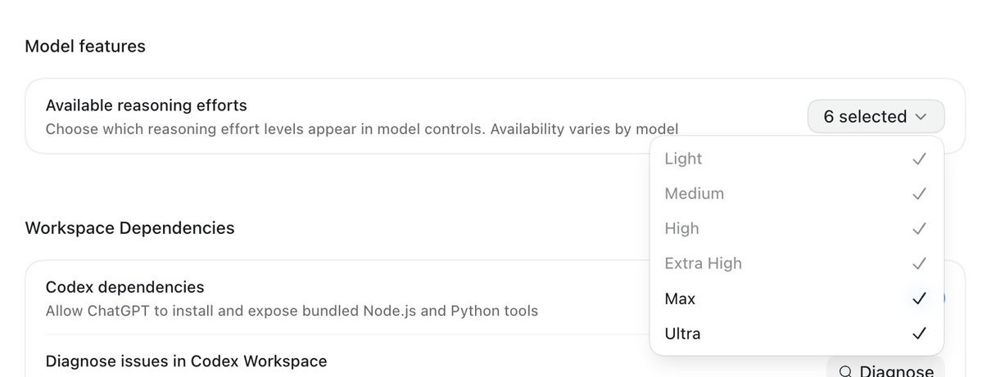Click the checkmark next to Light
This screenshot has width=982, height=377.
919,159
